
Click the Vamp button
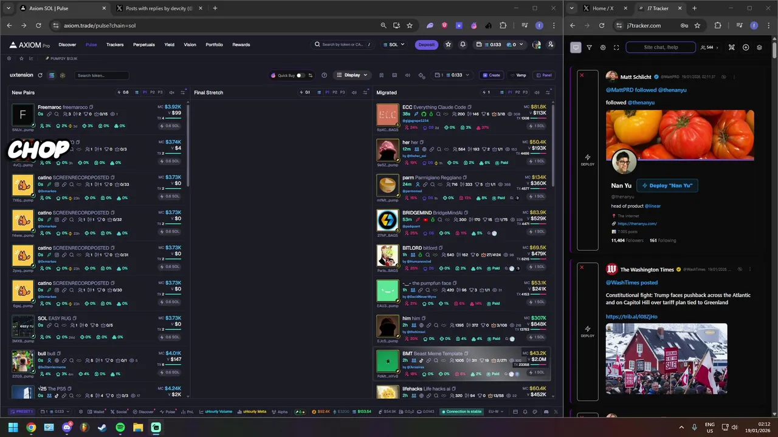tap(518, 75)
